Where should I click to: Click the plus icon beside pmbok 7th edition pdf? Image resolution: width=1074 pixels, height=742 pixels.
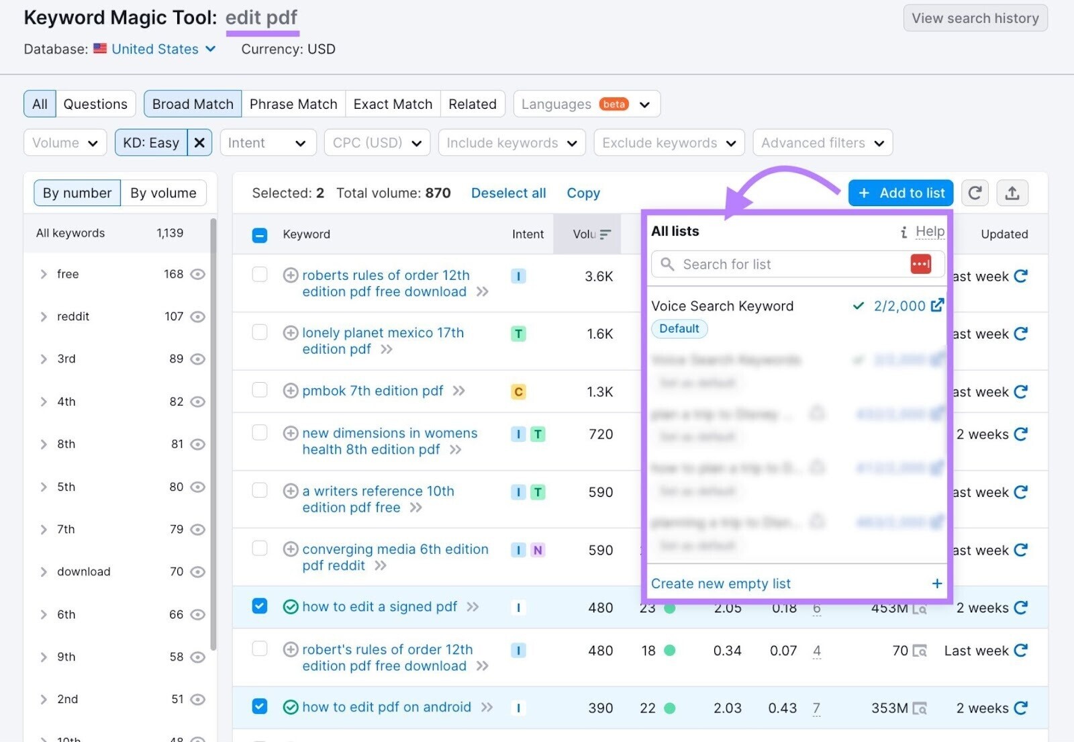coord(290,390)
